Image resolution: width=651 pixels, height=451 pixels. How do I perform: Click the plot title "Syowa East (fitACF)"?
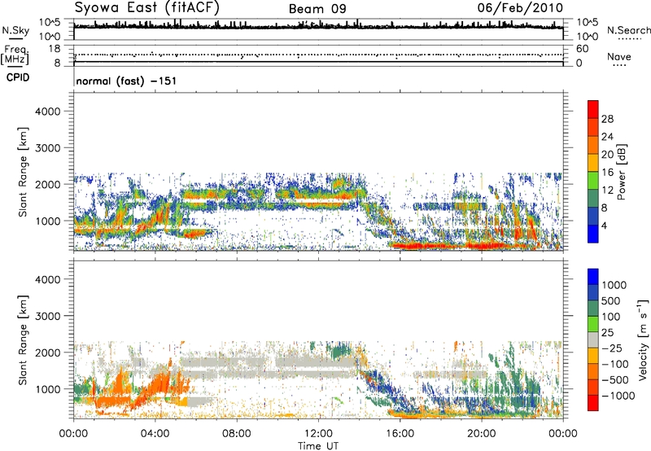coord(146,8)
